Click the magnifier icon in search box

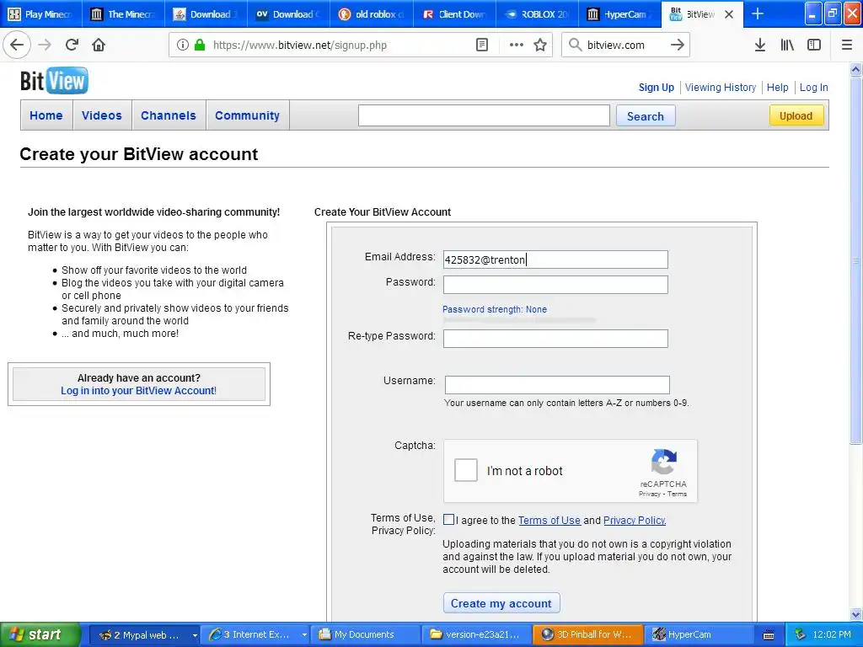click(x=575, y=45)
